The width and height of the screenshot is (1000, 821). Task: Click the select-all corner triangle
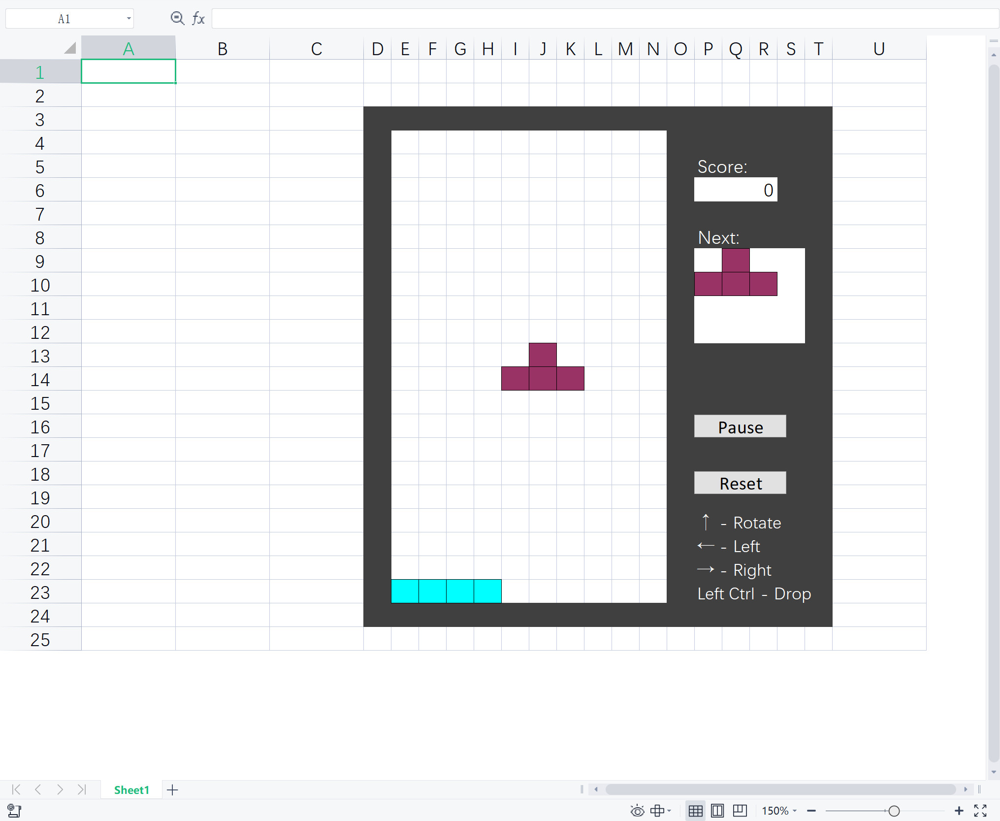click(x=70, y=48)
